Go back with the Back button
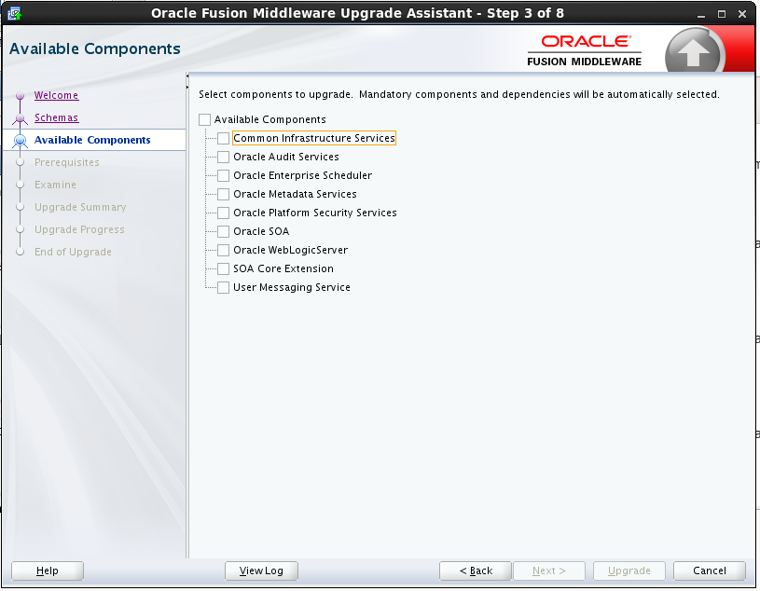The height and width of the screenshot is (591, 760). (x=476, y=570)
